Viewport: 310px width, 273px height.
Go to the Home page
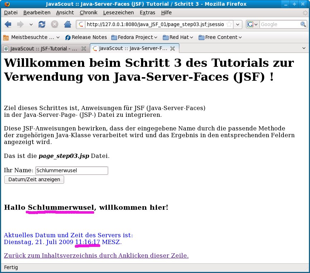[67, 24]
